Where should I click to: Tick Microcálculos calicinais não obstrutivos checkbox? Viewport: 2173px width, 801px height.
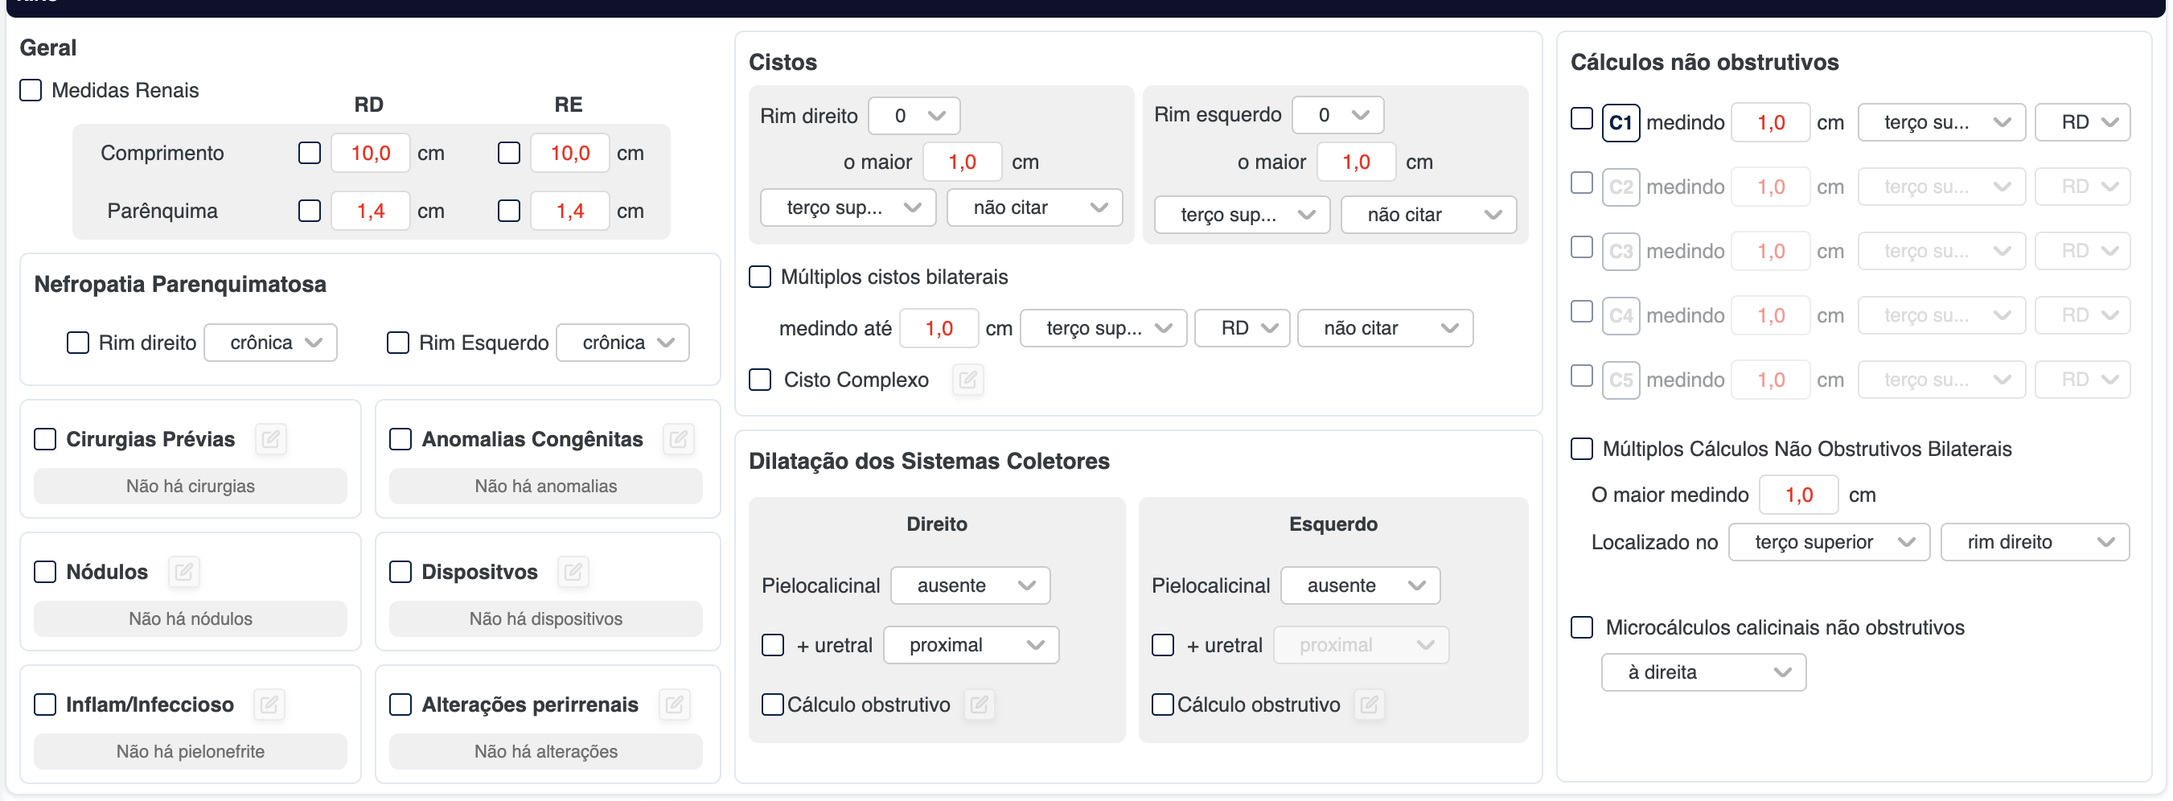[1582, 628]
